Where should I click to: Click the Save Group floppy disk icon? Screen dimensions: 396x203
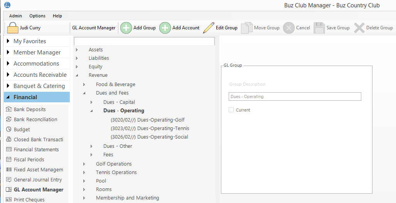pos(319,28)
